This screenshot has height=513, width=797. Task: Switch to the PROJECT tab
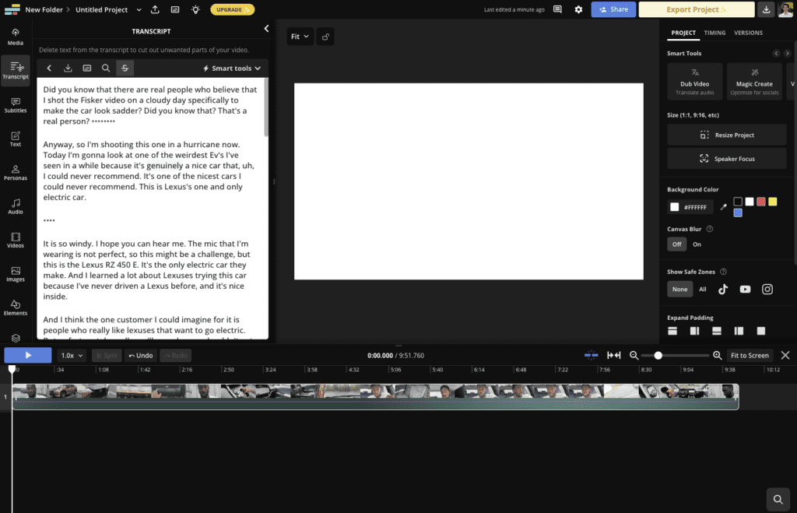pyautogui.click(x=683, y=33)
